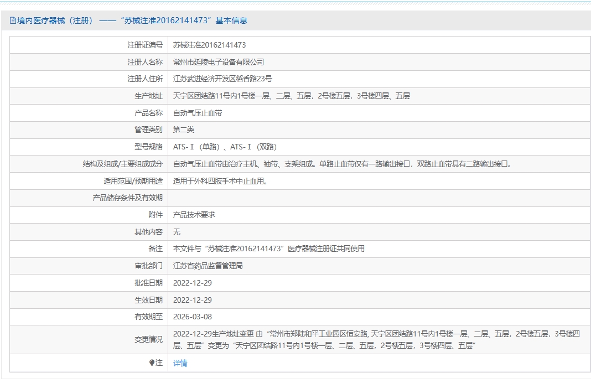Select the 注册人名称 label cell
The width and height of the screenshot is (591, 383).
(x=89, y=62)
